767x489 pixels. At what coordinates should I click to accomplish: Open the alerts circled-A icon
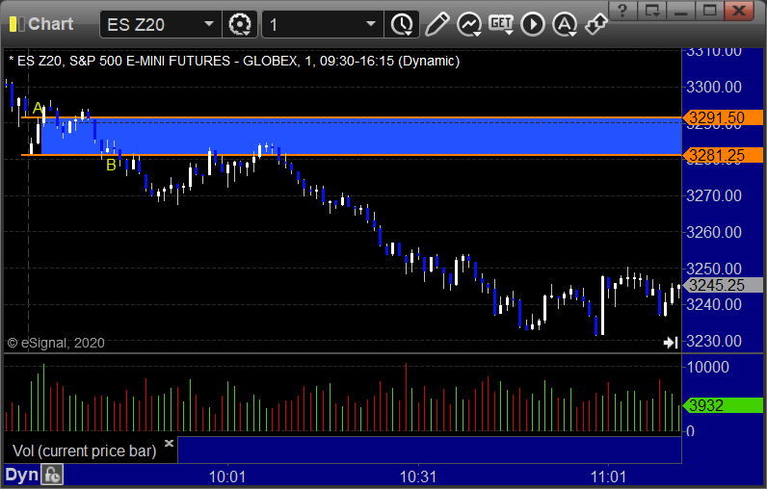pyautogui.click(x=565, y=24)
